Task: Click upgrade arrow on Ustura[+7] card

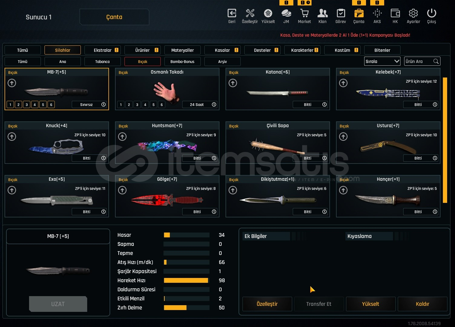Action: (343, 137)
